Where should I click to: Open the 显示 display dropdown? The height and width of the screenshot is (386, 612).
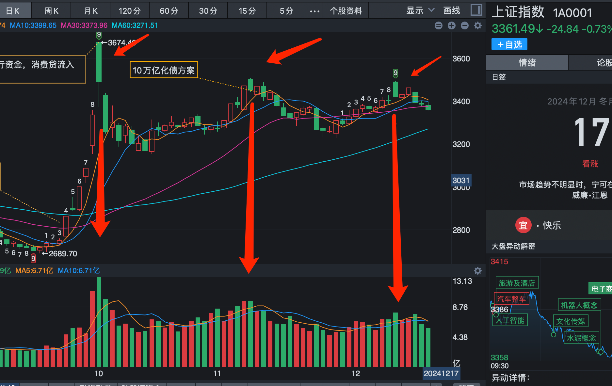click(x=420, y=10)
